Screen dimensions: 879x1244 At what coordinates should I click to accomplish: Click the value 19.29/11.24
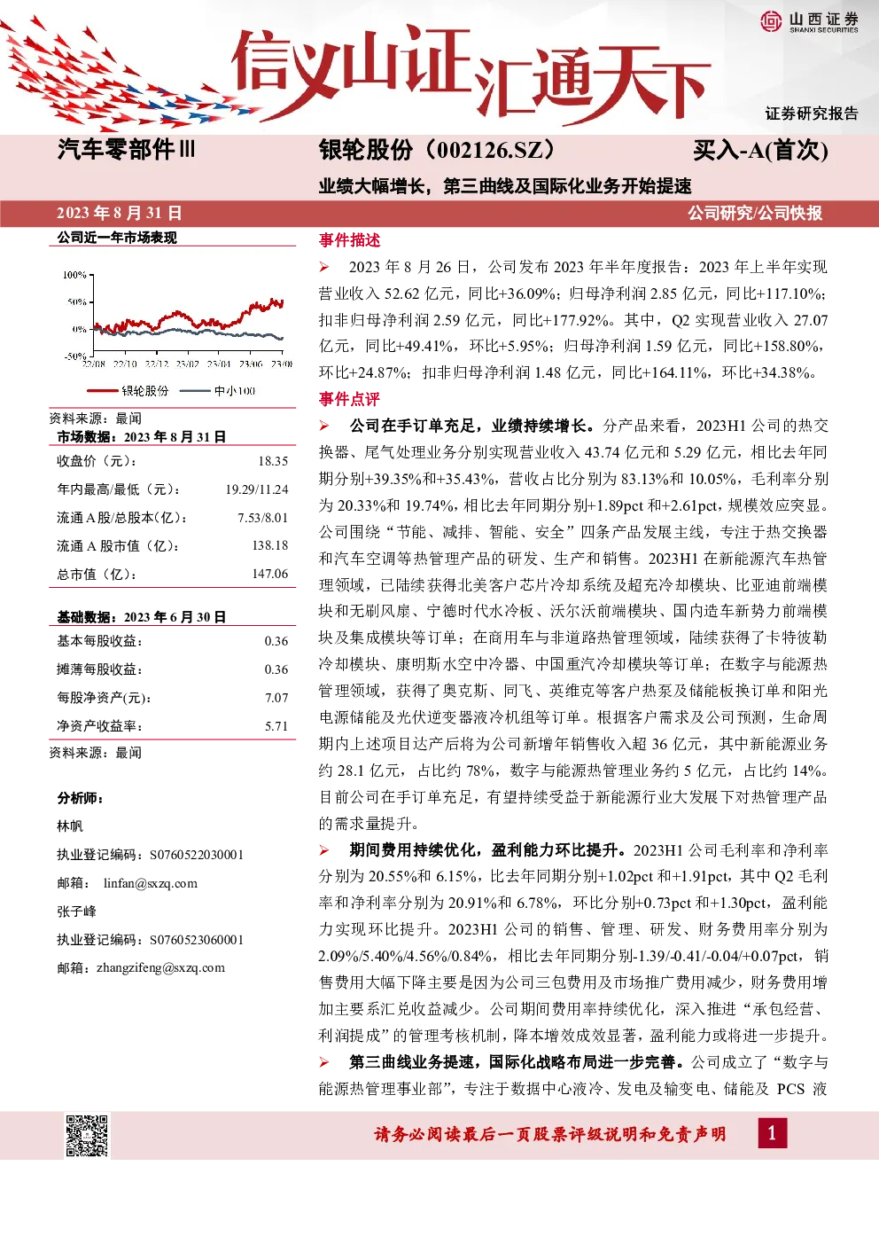(257, 489)
